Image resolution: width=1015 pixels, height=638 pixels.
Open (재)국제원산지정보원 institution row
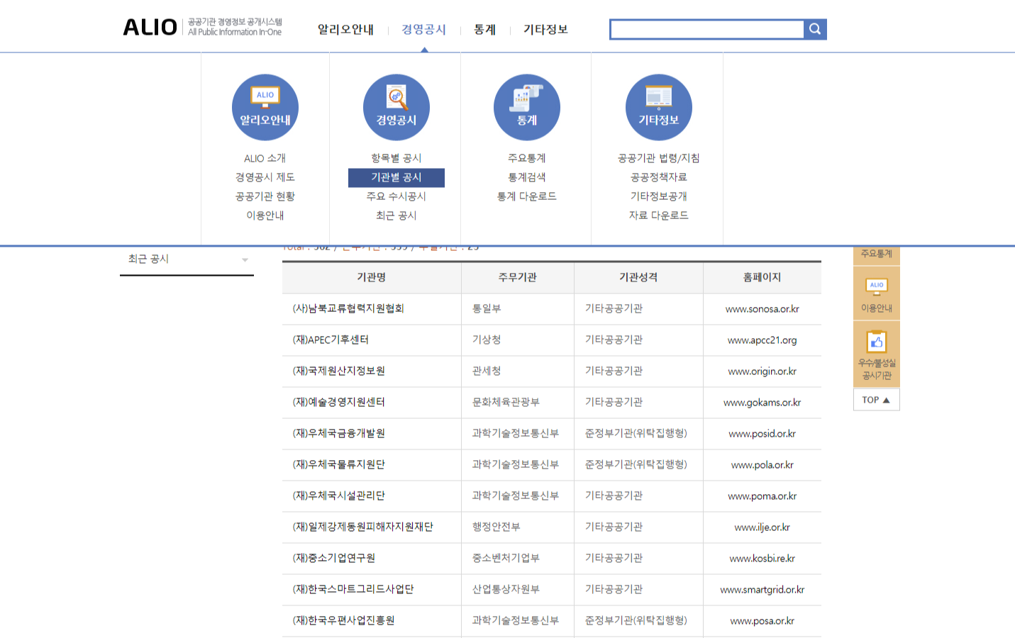pyautogui.click(x=339, y=371)
